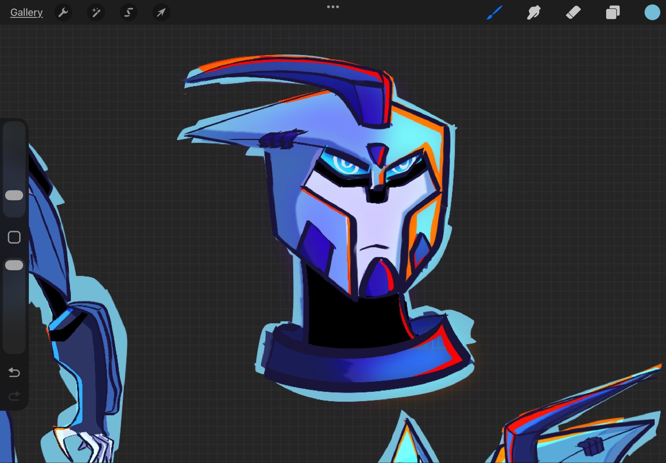Viewport: 666px width, 463px height.
Task: Tap the three-dot menu at top center
Action: 333,7
